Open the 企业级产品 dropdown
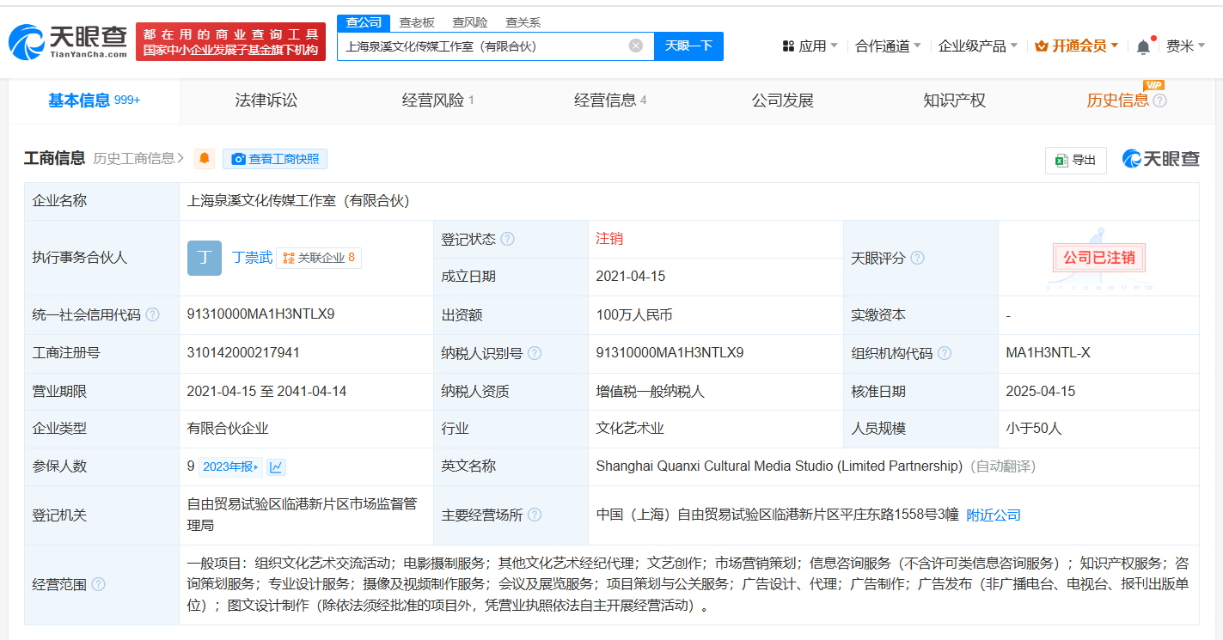This screenshot has width=1223, height=640. click(x=977, y=46)
